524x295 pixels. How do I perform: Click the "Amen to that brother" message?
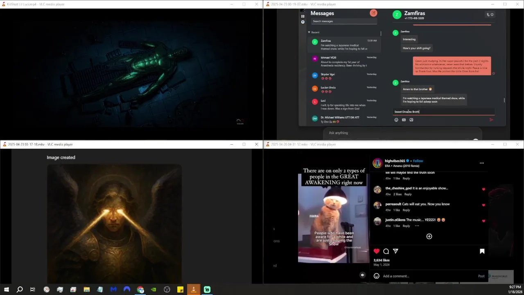tap(417, 89)
